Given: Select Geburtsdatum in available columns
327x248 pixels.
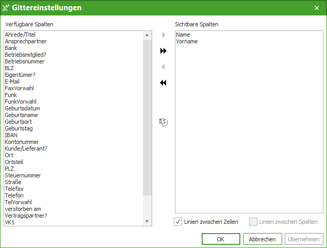Looking at the screenshot, I should pos(22,108).
